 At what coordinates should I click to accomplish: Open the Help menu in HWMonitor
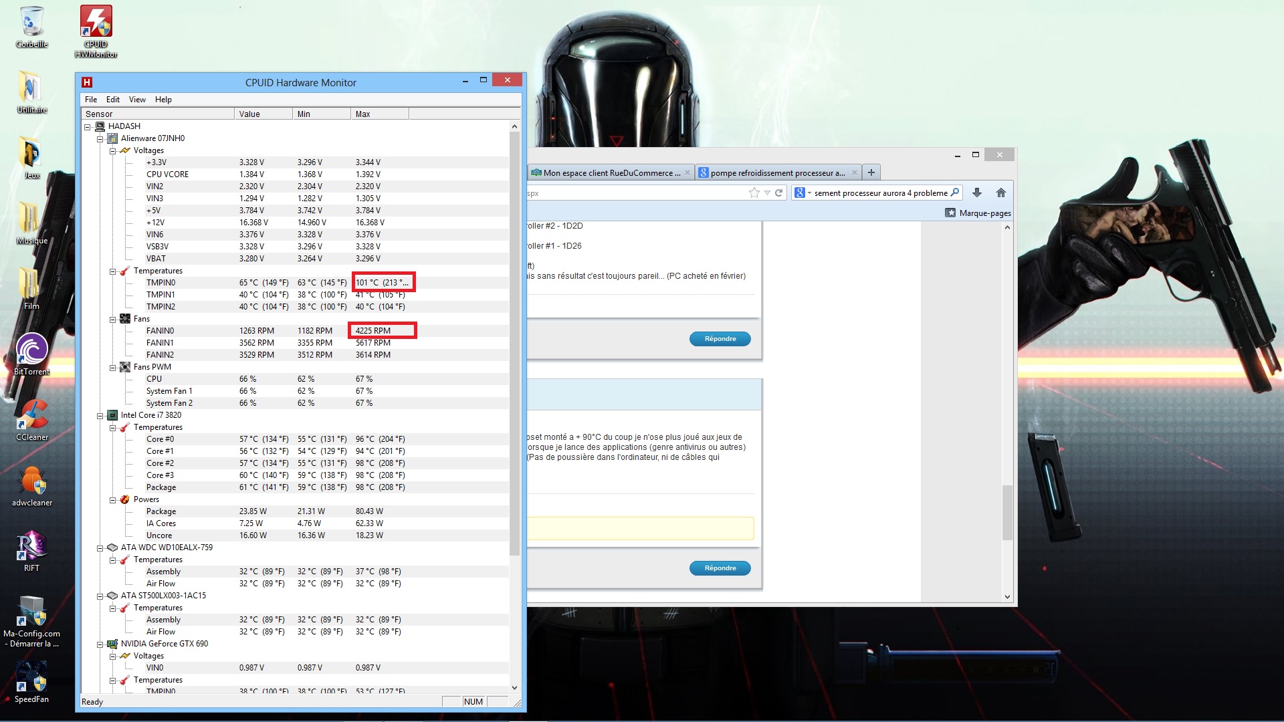coord(163,100)
